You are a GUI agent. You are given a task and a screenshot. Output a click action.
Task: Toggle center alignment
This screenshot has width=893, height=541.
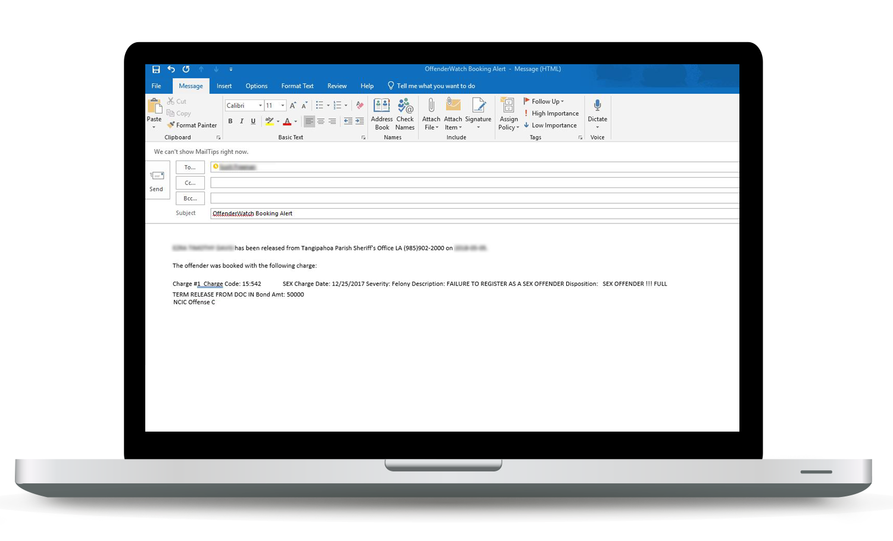[320, 121]
